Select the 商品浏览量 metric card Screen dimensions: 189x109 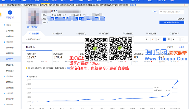pos(65,58)
